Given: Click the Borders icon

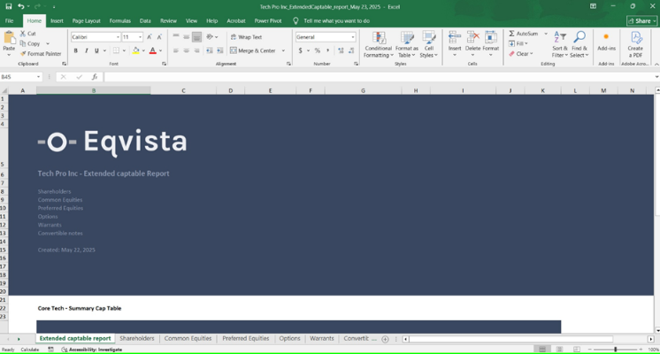Looking at the screenshot, I should coord(116,50).
